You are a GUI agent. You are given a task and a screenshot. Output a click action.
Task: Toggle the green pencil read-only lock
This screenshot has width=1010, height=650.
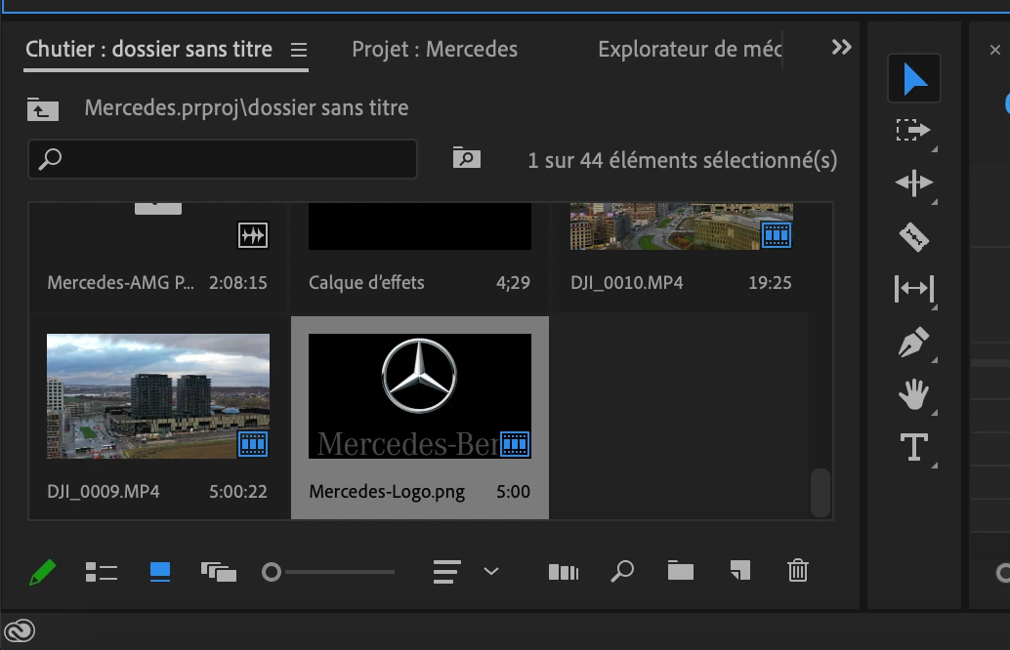[x=43, y=572]
